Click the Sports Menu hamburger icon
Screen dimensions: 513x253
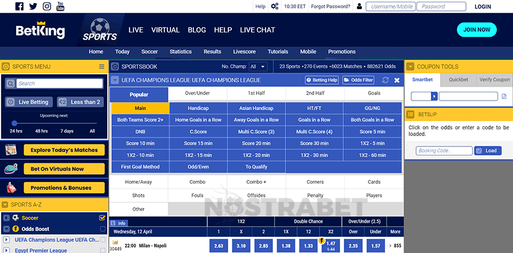pyautogui.click(x=102, y=67)
